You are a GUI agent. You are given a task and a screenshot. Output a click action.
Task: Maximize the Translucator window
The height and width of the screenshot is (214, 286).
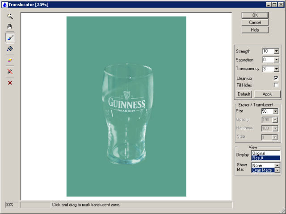[274, 4]
